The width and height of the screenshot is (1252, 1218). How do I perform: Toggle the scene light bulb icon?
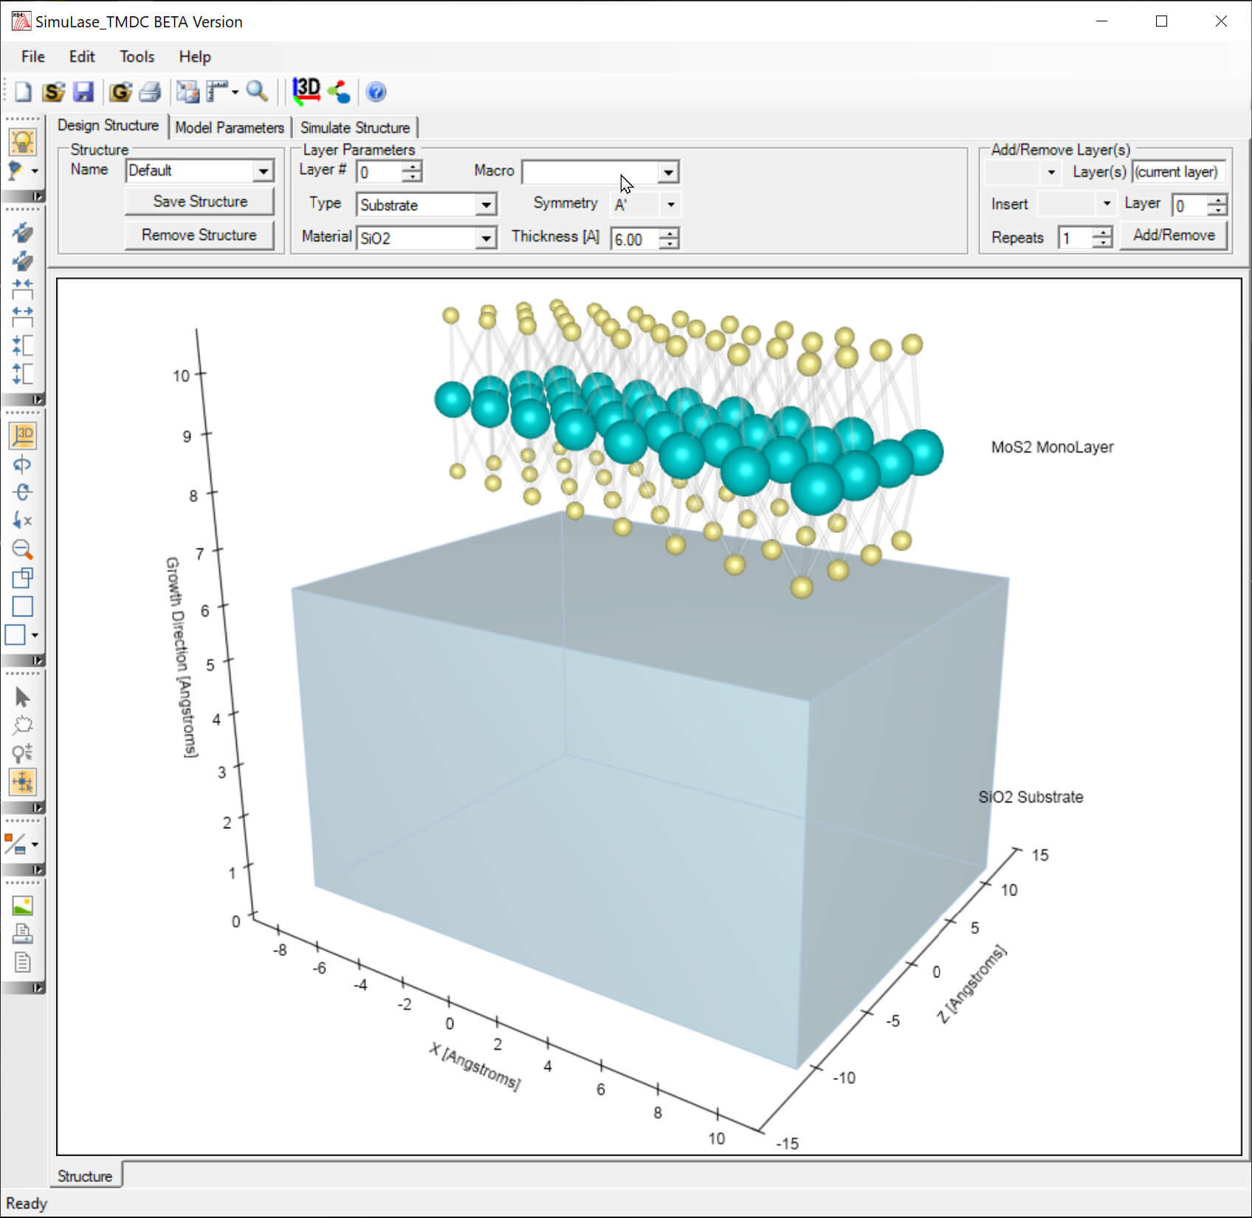tap(23, 141)
